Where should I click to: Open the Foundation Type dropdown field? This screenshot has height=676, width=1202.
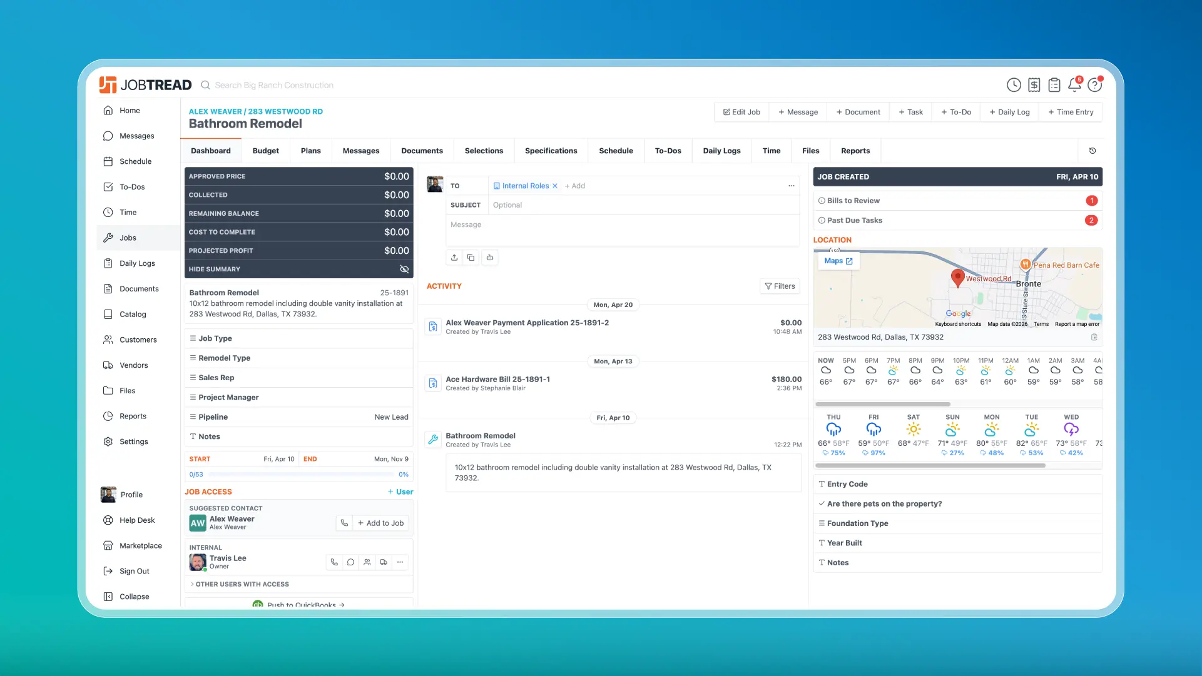click(957, 523)
